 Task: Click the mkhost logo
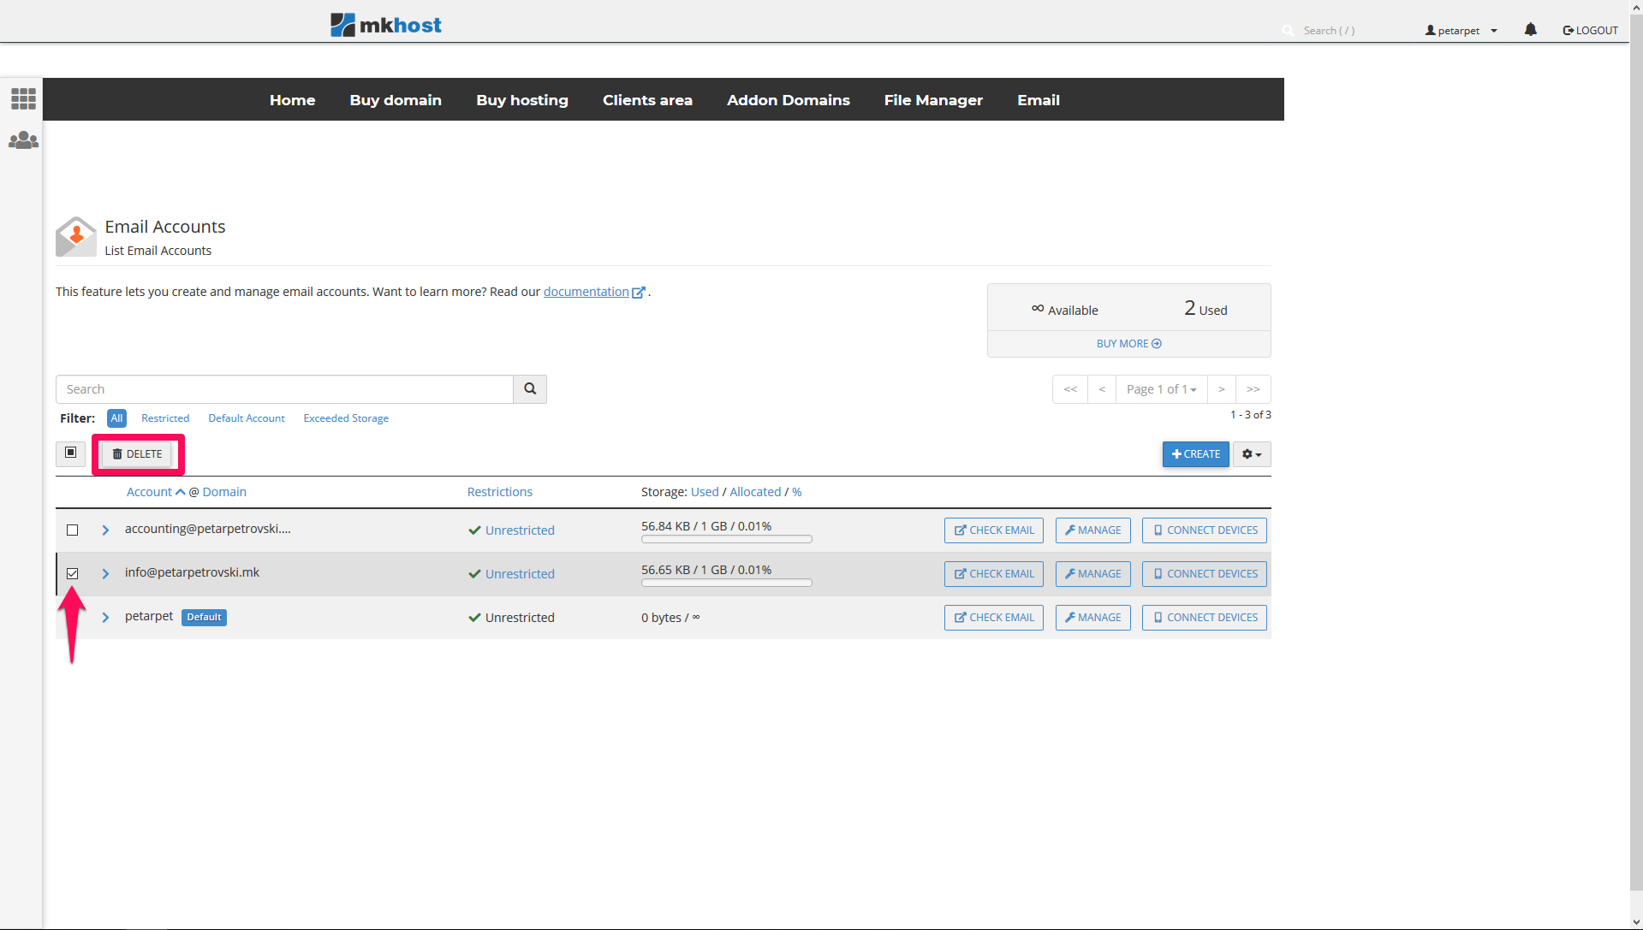pyautogui.click(x=386, y=25)
